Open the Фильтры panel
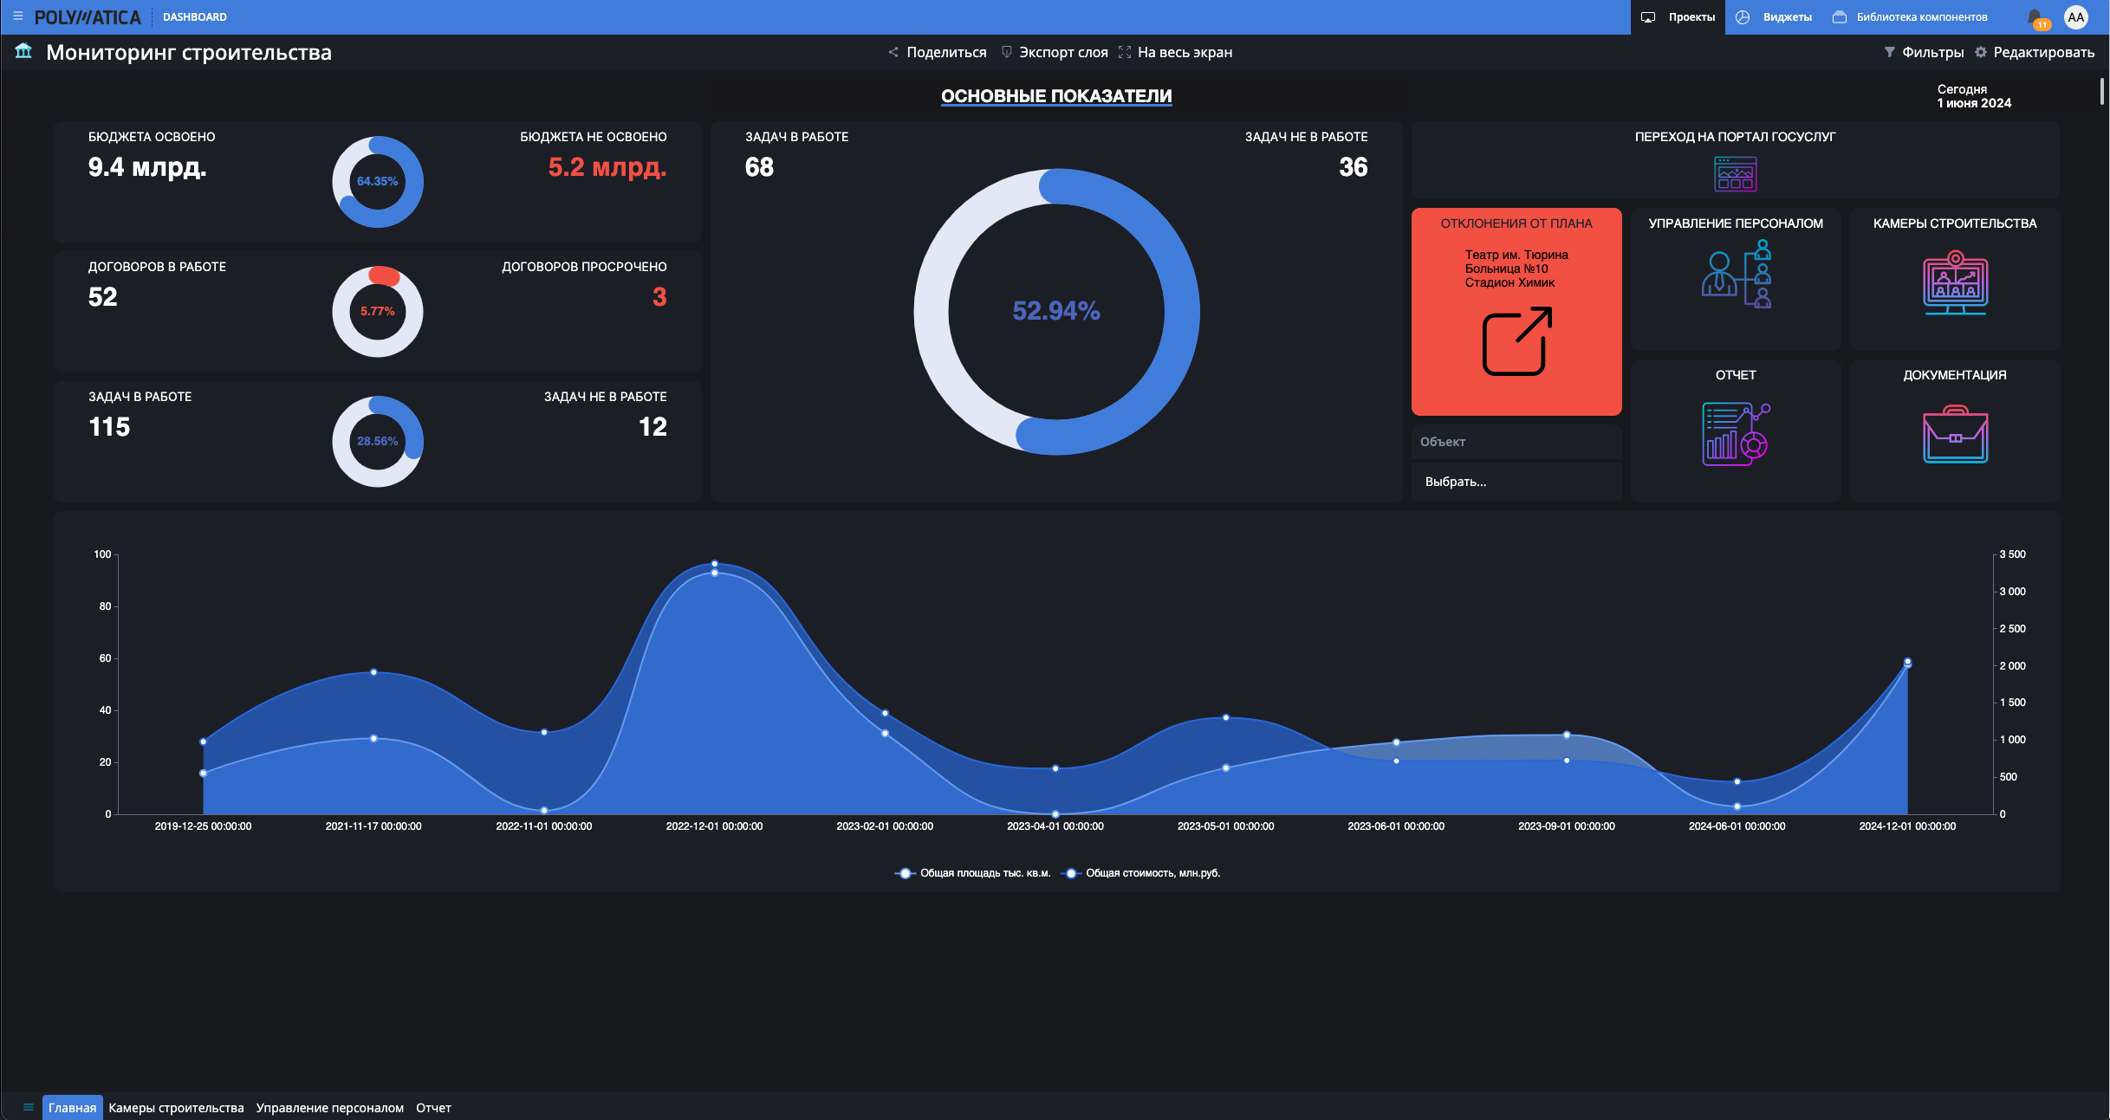Image resolution: width=2110 pixels, height=1120 pixels. [x=1924, y=53]
